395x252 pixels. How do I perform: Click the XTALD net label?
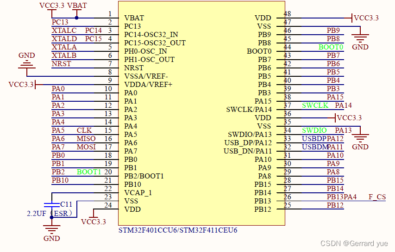64,39
